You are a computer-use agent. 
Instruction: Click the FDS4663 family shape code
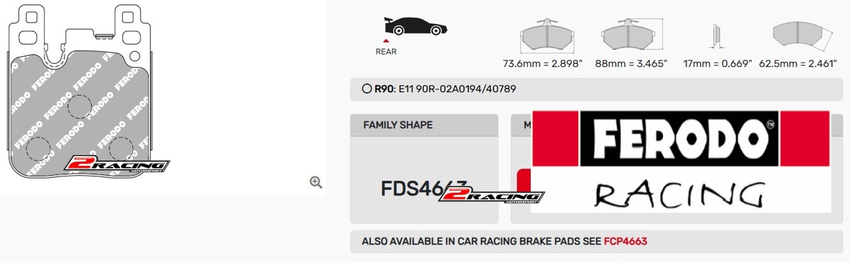424,189
